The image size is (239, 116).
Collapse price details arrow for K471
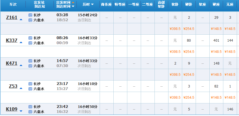coord(21,65)
